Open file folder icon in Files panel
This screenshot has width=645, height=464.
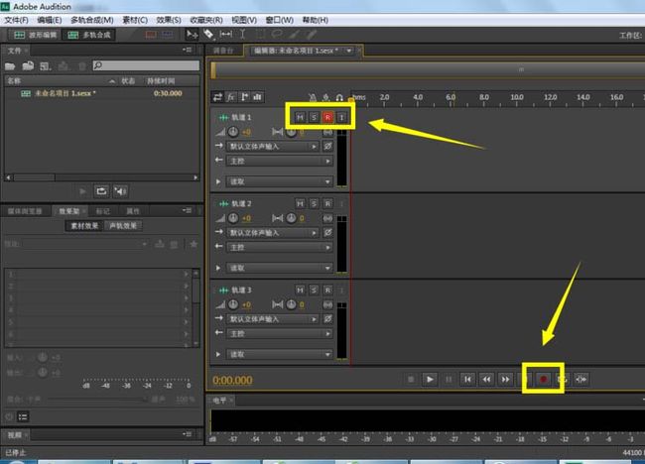tap(10, 65)
